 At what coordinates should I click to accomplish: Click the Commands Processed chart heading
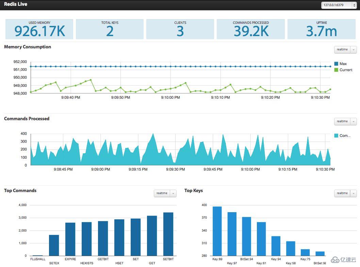coord(27,119)
